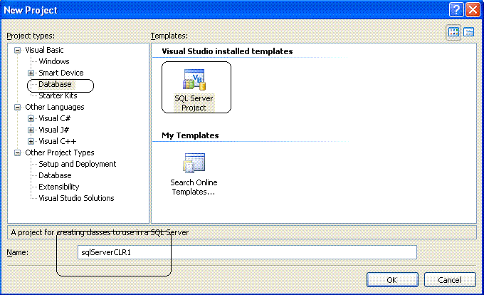The image size is (484, 295).
Task: Expand the Smart Device node
Action: (x=31, y=73)
